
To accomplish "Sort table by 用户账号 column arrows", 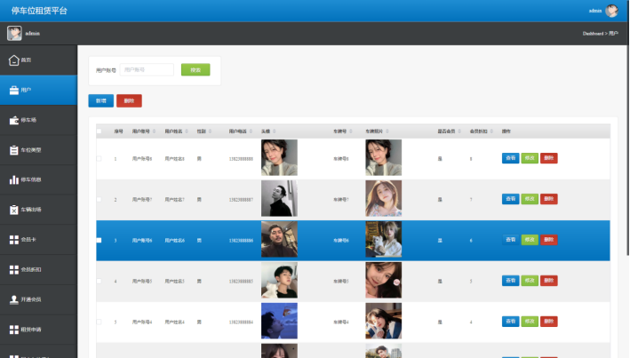I will pos(154,131).
